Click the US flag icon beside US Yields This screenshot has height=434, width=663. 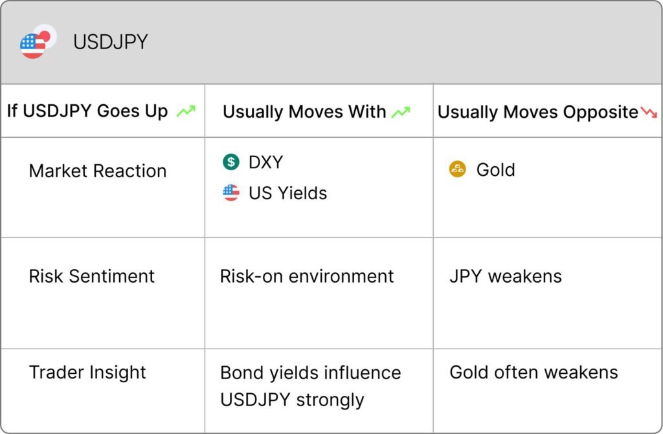pyautogui.click(x=231, y=193)
